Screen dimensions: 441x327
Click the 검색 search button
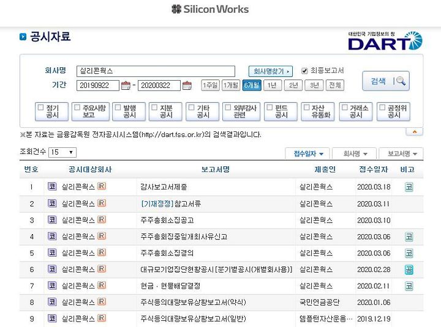tap(386, 81)
